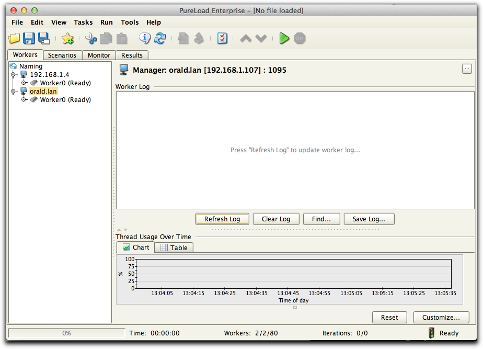
Task: Open the Tools menu
Action: (x=130, y=22)
